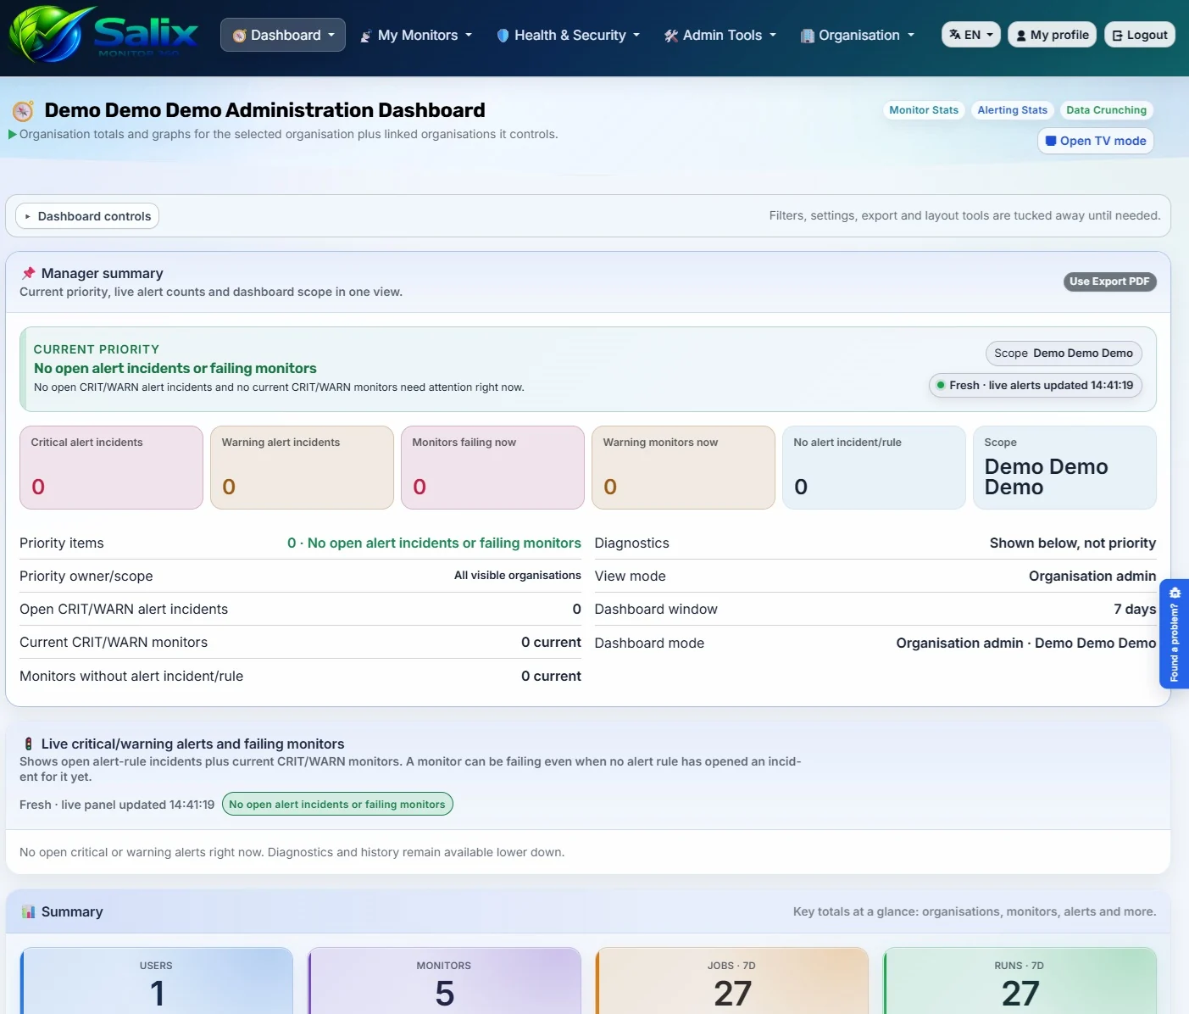The width and height of the screenshot is (1189, 1014).
Task: Click the 'Key totals at a glance' caption
Action: click(x=975, y=912)
